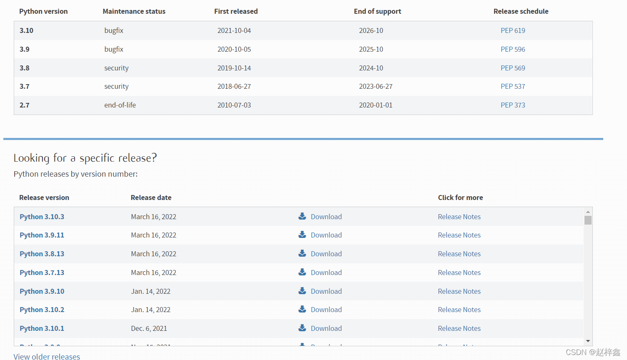Viewport: 627px width, 360px height.
Task: Select the 3.10 version cell
Action: point(26,30)
